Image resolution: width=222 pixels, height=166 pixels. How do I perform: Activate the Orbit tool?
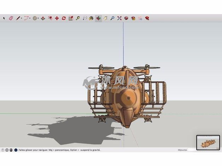click(98, 18)
